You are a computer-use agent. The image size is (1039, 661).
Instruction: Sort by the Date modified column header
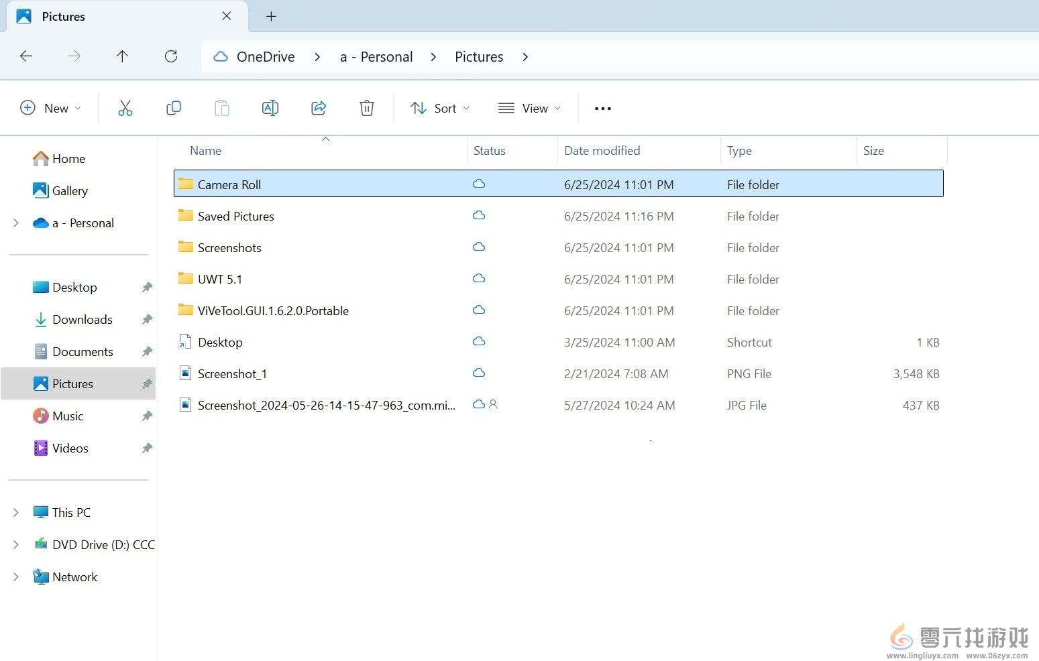(x=602, y=151)
